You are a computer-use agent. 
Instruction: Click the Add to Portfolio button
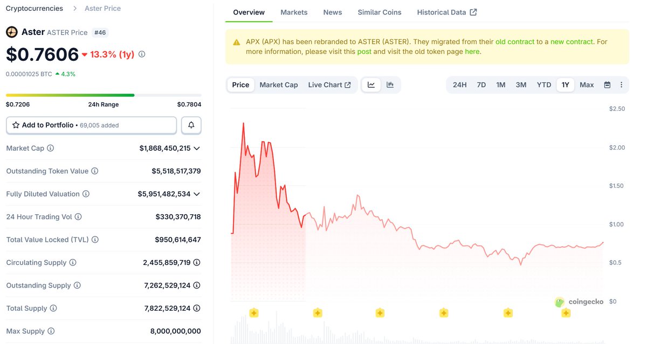pos(91,125)
